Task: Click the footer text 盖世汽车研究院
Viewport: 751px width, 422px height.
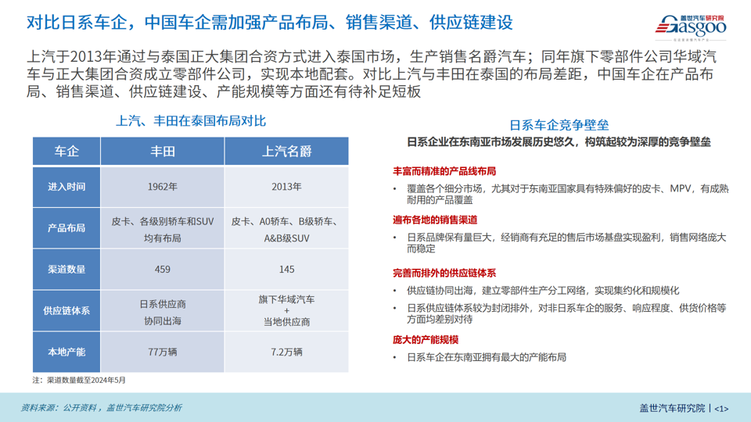Action: (x=672, y=408)
